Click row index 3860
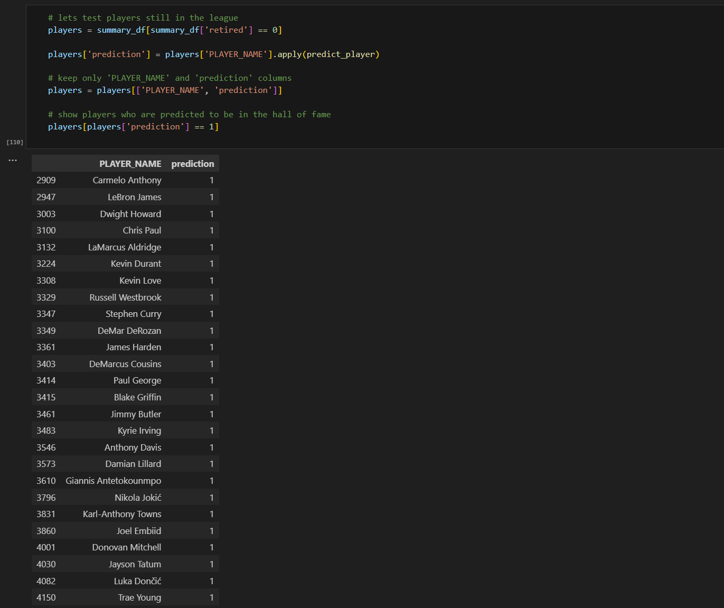 click(x=46, y=531)
